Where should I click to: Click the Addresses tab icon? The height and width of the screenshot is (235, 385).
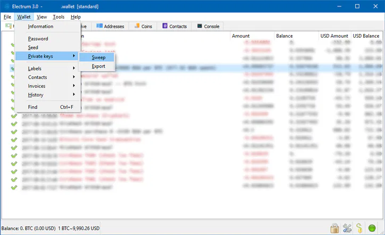click(99, 26)
